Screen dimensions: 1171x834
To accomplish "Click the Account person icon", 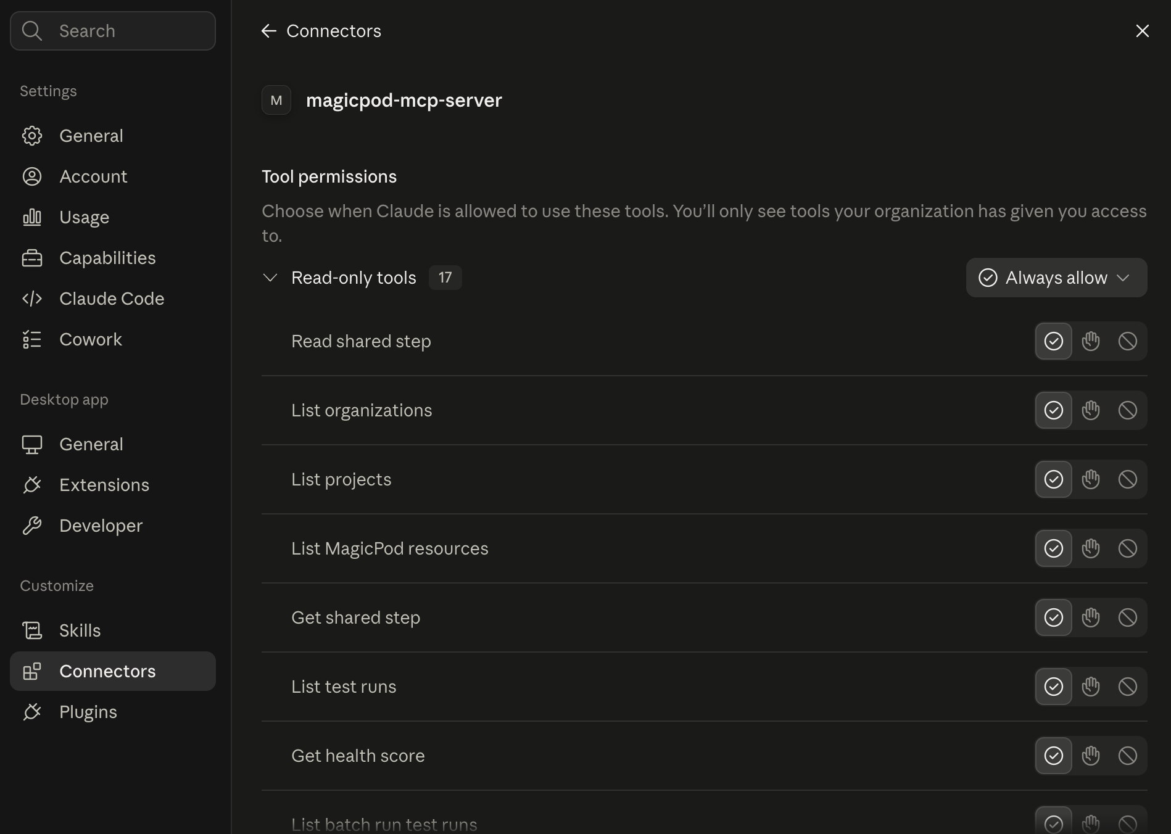I will tap(32, 176).
